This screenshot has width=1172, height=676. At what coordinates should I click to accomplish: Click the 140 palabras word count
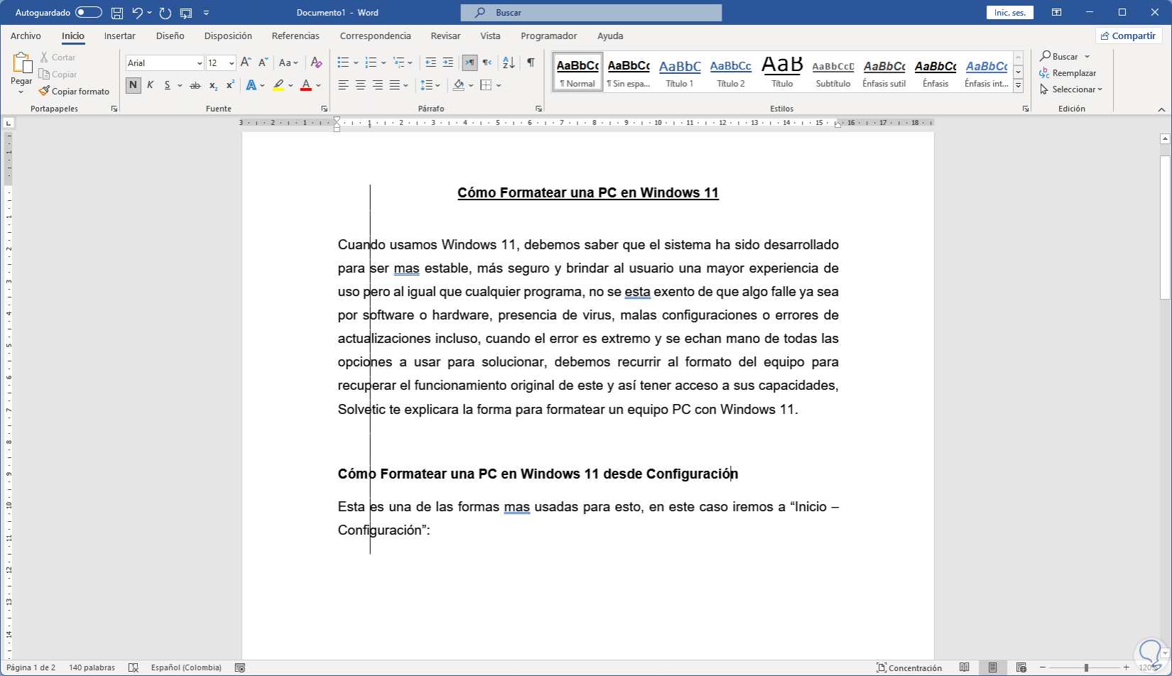pos(92,667)
